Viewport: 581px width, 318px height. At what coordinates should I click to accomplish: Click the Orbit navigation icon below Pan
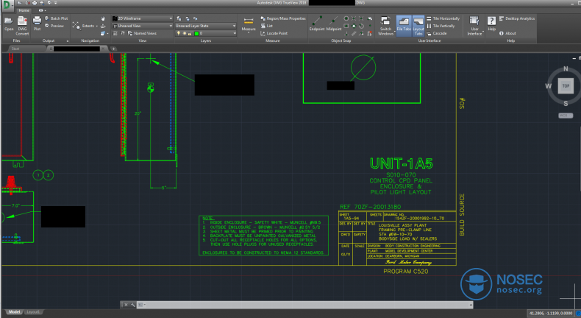pos(103,26)
